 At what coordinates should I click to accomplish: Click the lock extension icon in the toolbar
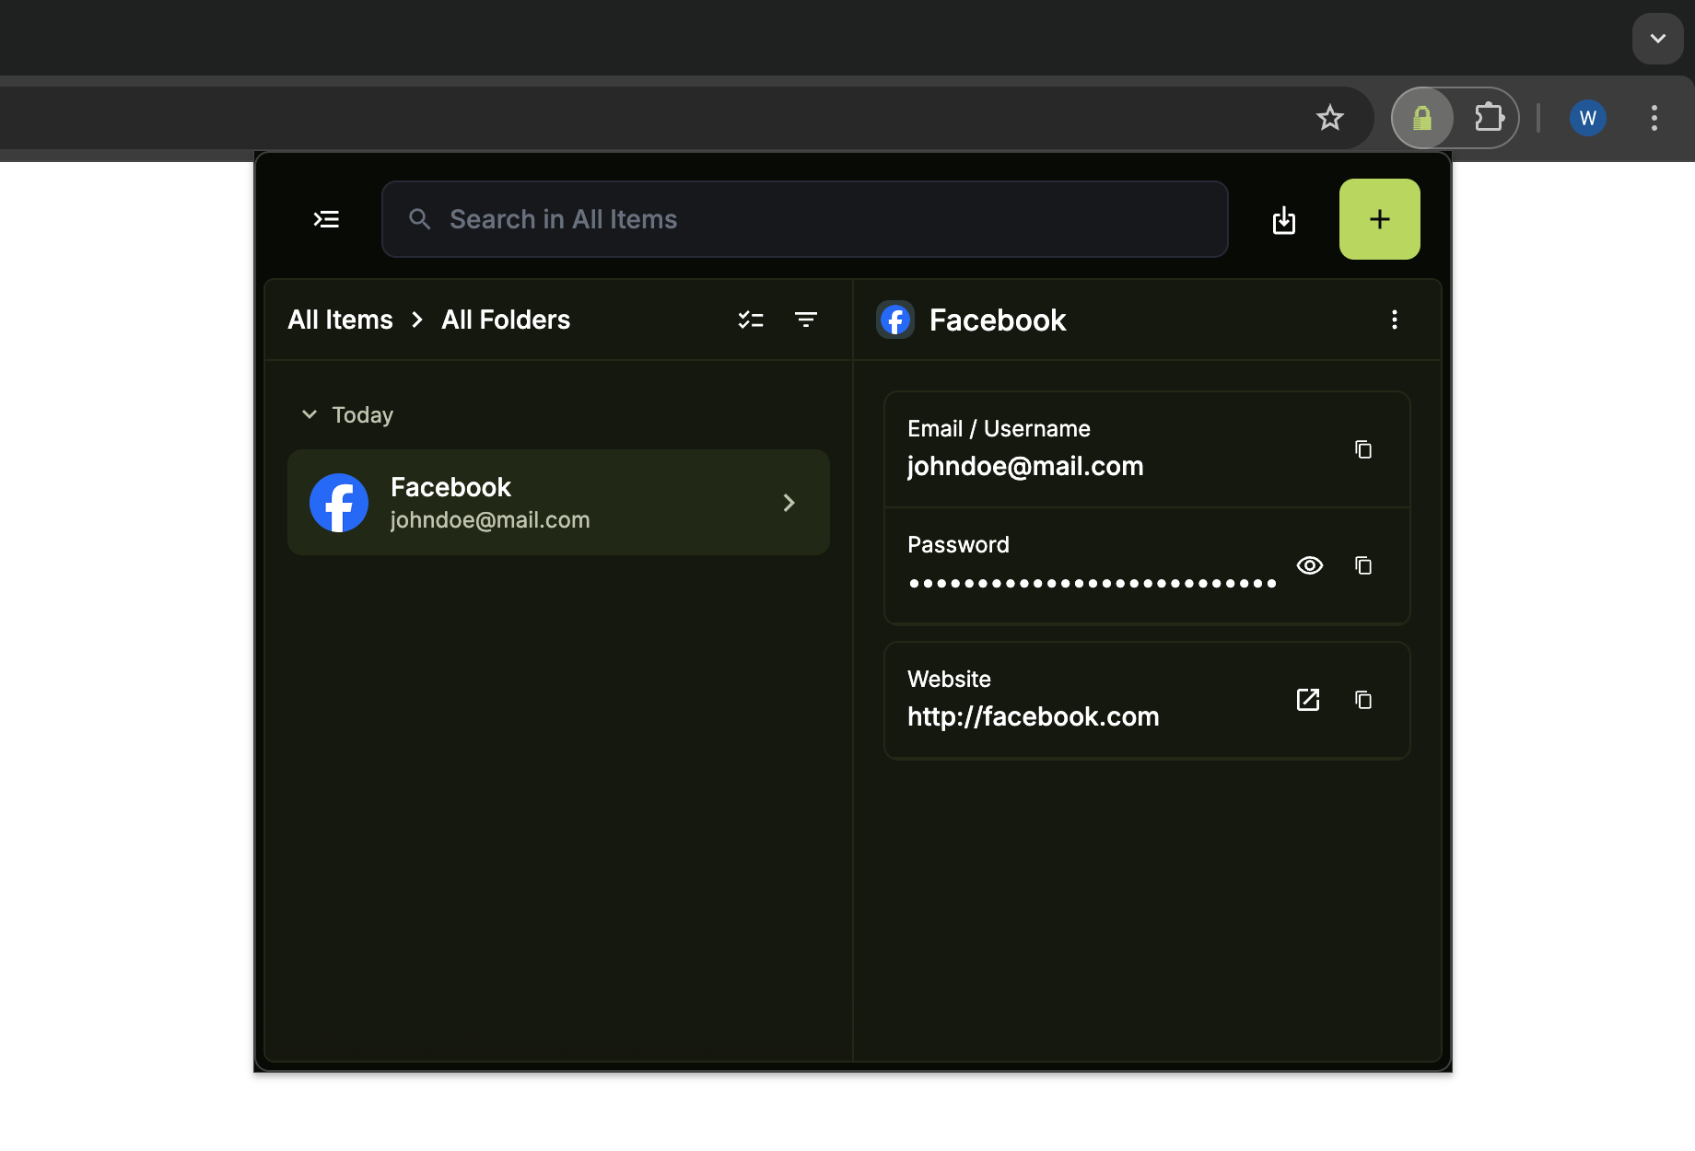pos(1422,118)
